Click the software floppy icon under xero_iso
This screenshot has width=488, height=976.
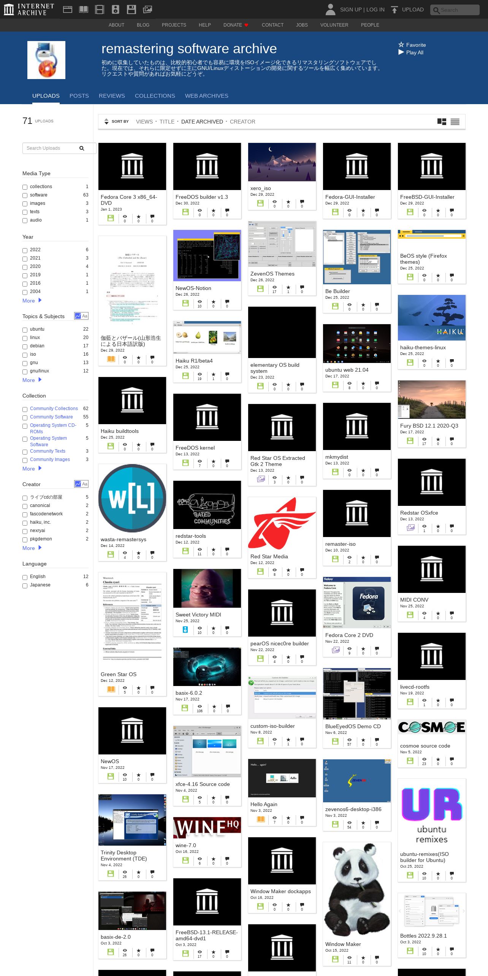[260, 203]
